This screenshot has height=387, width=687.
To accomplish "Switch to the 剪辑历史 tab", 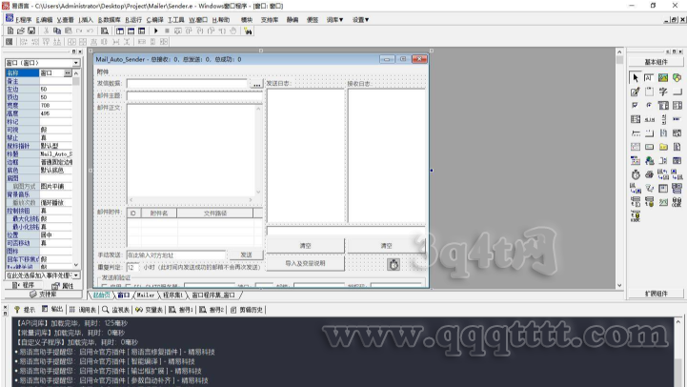I will coord(247,310).
